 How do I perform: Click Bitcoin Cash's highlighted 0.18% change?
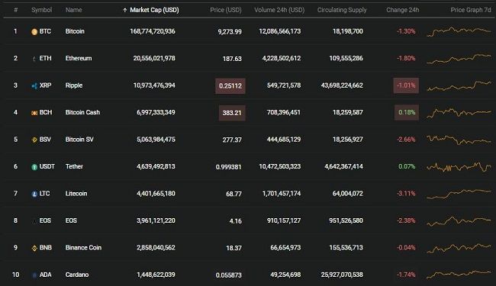[407, 113]
